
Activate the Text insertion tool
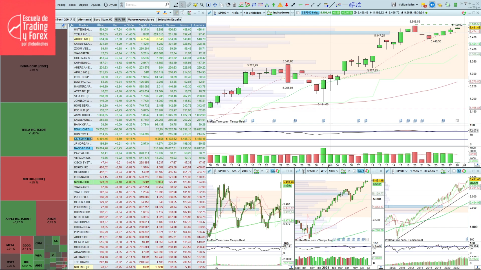point(208,4)
